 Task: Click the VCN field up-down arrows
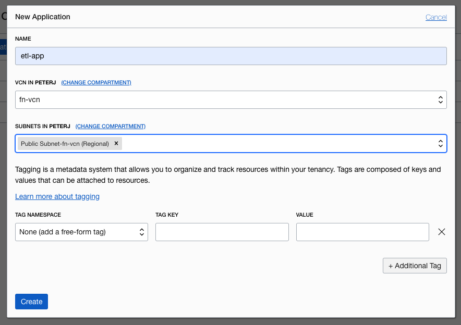(440, 99)
